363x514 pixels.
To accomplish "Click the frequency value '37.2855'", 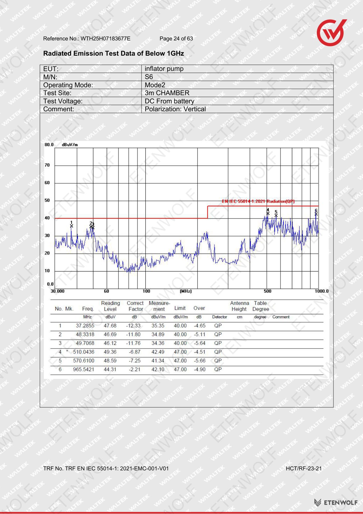I will click(85, 326).
